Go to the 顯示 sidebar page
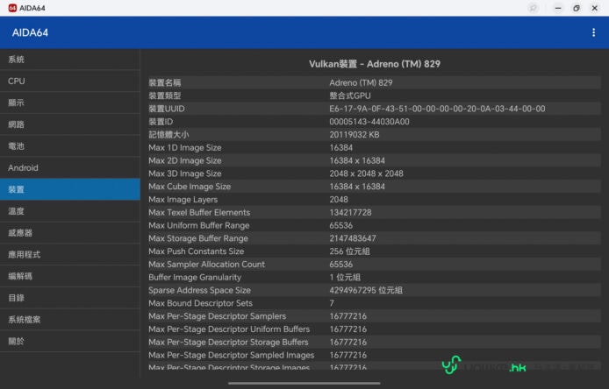This screenshot has width=609, height=389. 70,103
